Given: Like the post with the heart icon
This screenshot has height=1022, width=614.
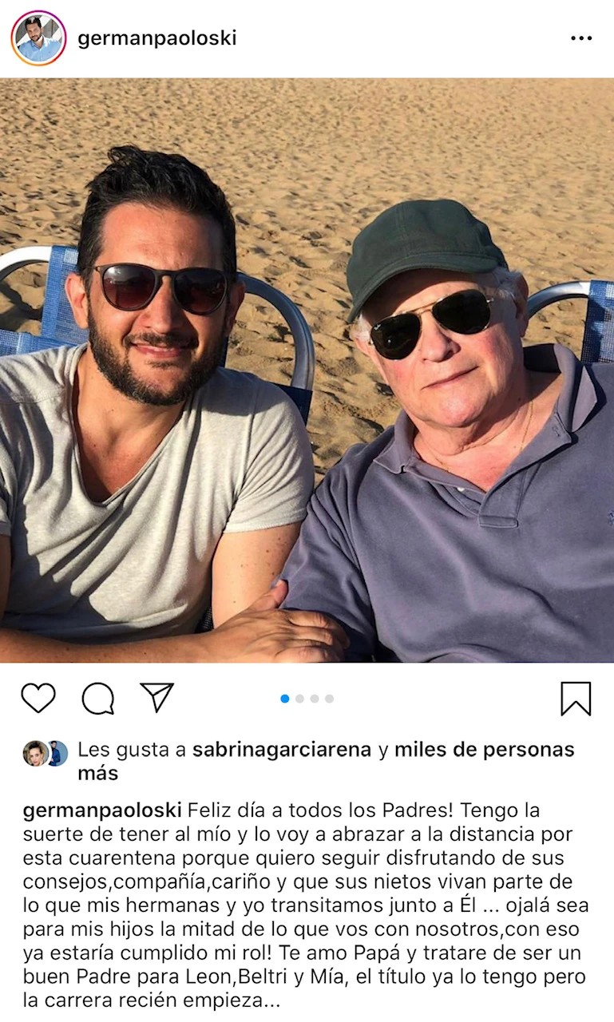Looking at the screenshot, I should coord(38,698).
